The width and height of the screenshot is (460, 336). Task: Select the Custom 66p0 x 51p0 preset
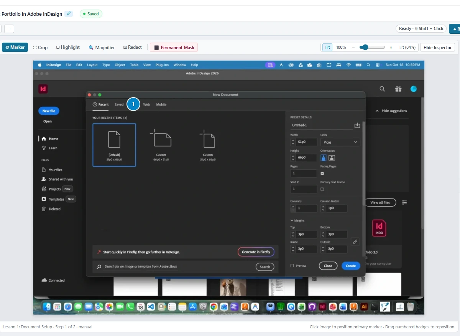(x=161, y=145)
